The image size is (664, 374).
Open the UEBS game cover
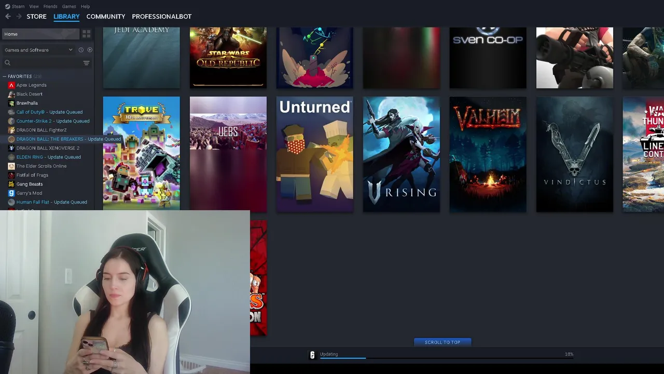click(x=228, y=154)
